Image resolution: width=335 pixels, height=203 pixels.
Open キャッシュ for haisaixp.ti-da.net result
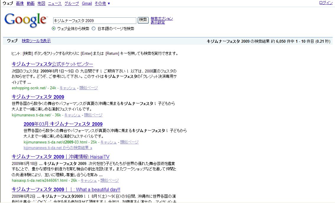click(88, 180)
